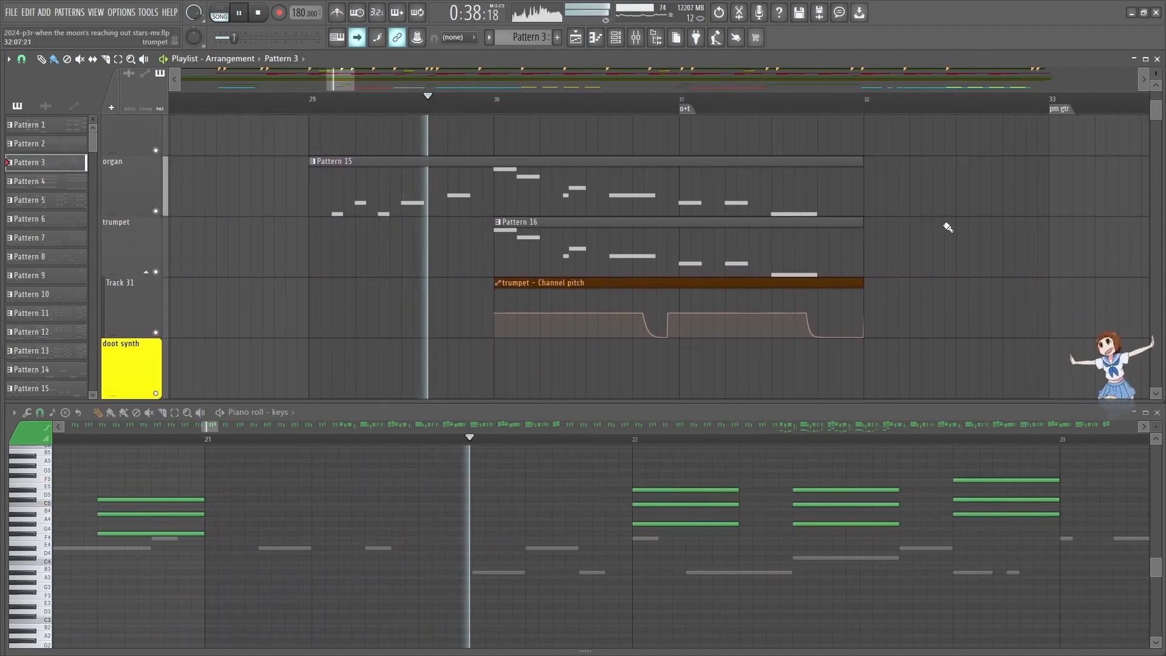Screen dimensions: 1166x656
Task: Select the playlist Mute tool
Action: (x=80, y=59)
